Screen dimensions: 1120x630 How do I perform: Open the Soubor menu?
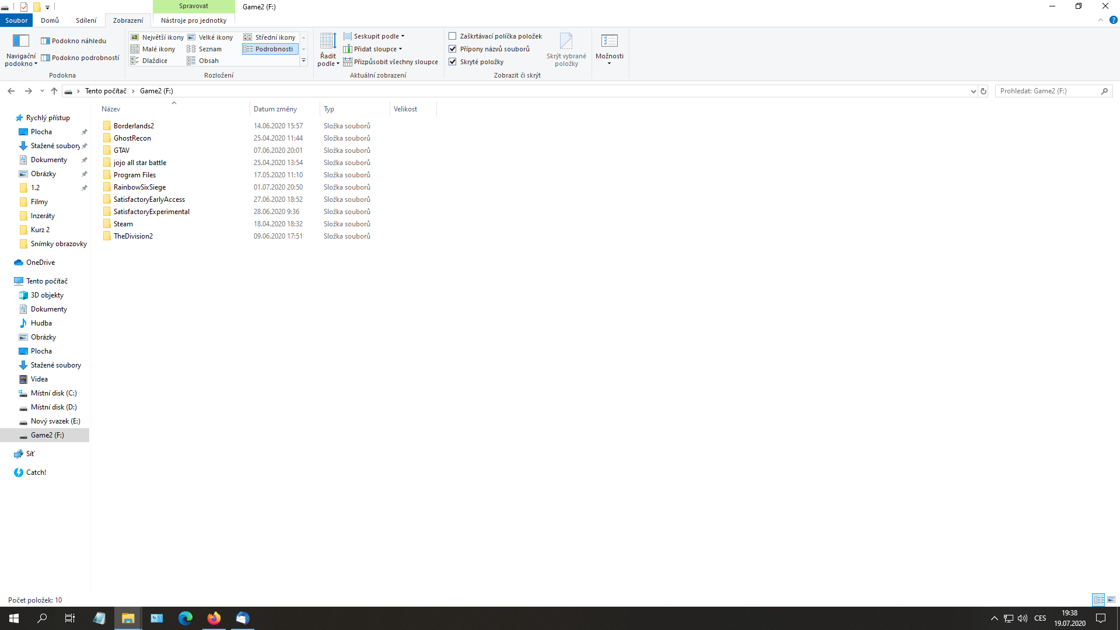click(16, 20)
